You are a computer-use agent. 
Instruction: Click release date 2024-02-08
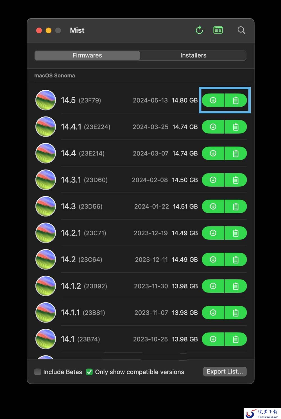(150, 180)
